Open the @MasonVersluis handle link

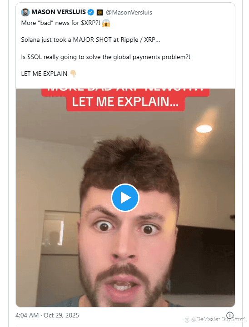[x=129, y=13]
